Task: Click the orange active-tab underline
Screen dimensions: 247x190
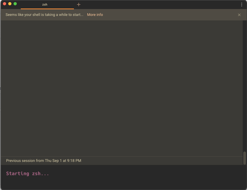Action: tap(47, 9)
